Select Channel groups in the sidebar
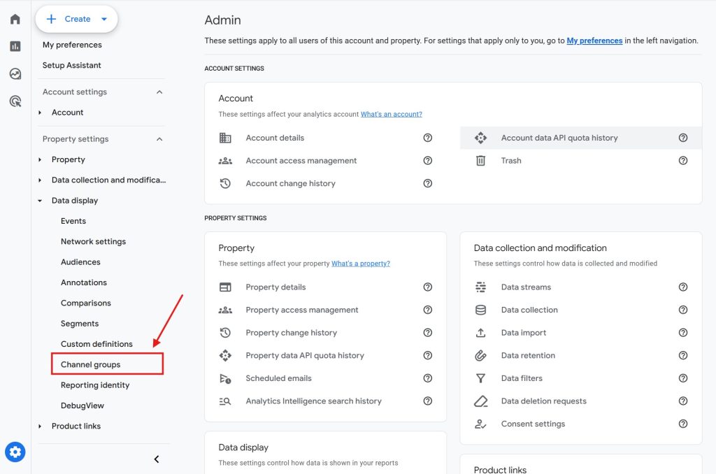 click(90, 364)
